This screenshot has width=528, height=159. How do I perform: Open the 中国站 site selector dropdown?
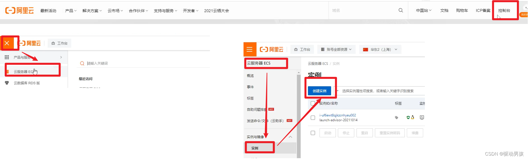coord(424,10)
